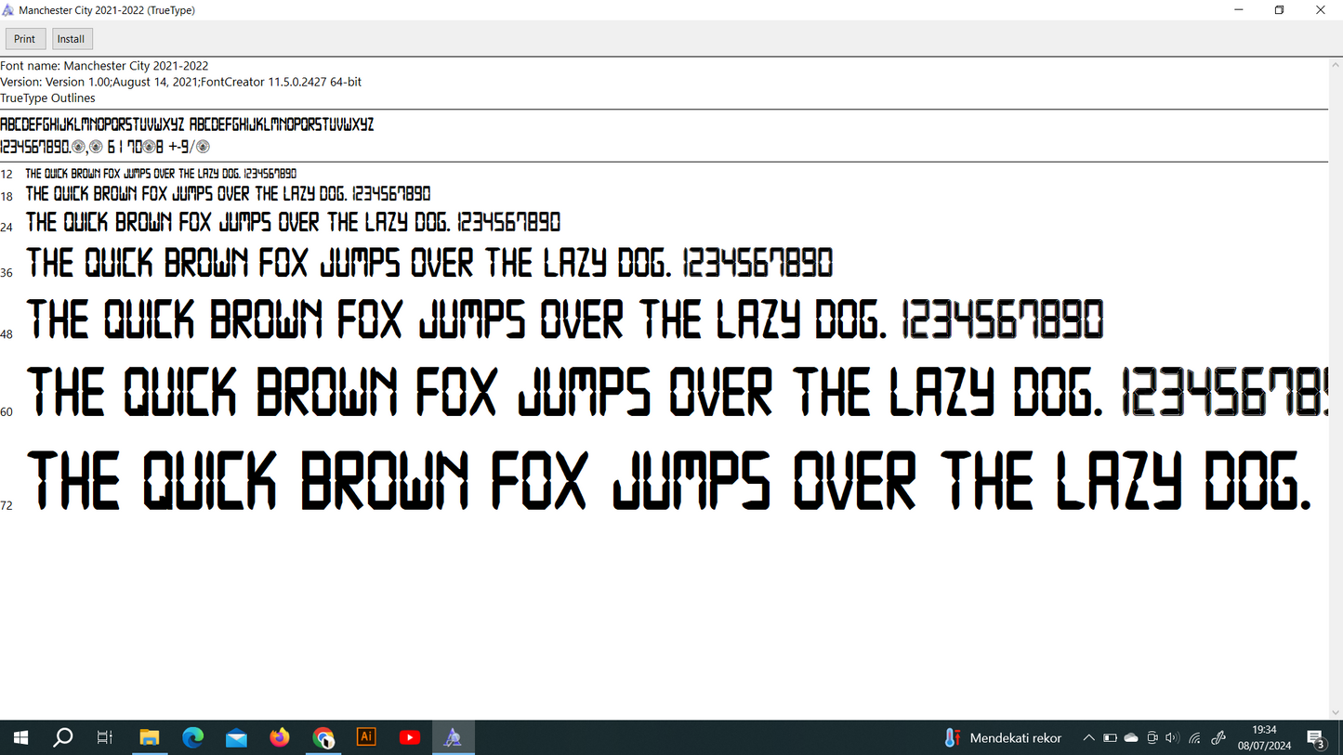The height and width of the screenshot is (755, 1343).
Task: Click the Mendekati rekor weather widget
Action: tap(1003, 738)
